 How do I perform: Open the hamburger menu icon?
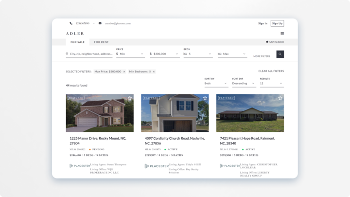tap(282, 34)
